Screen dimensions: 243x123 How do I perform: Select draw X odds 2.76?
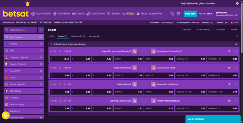point(81,75)
